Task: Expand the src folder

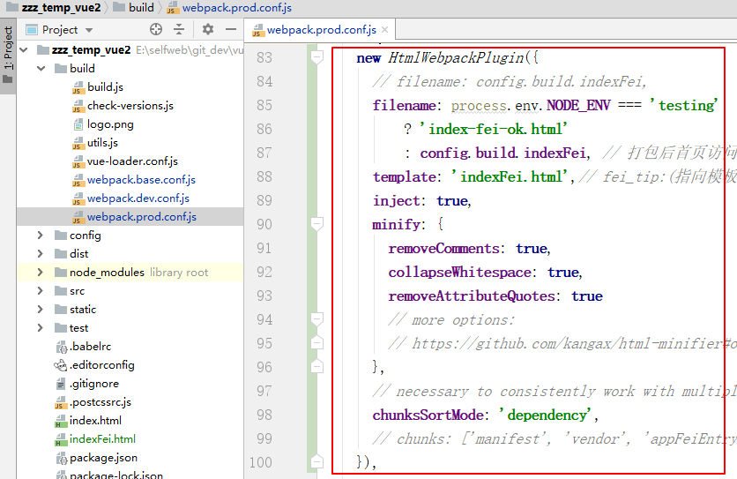Action: [x=41, y=291]
